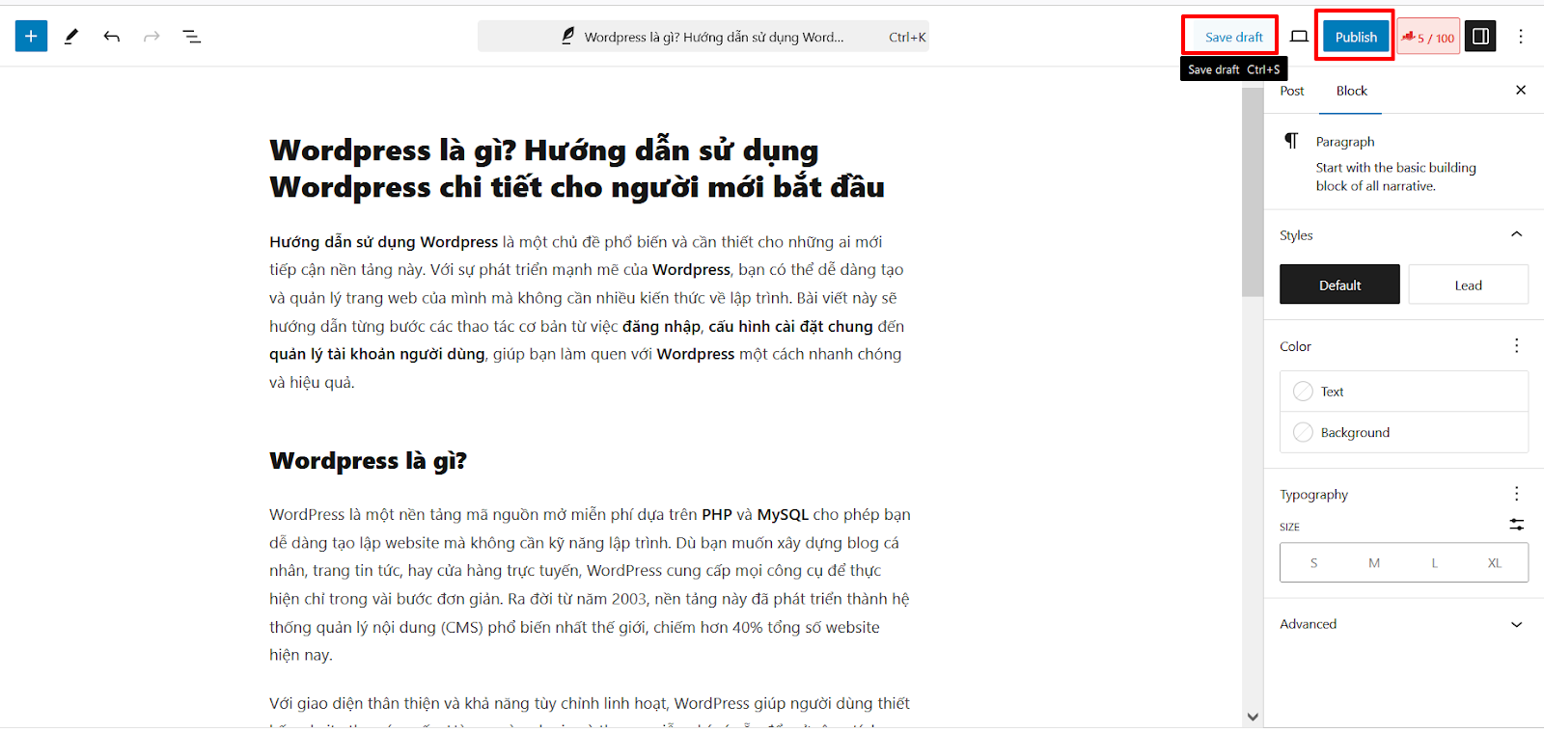Choose font size M
The width and height of the screenshot is (1544, 733).
tap(1374, 562)
